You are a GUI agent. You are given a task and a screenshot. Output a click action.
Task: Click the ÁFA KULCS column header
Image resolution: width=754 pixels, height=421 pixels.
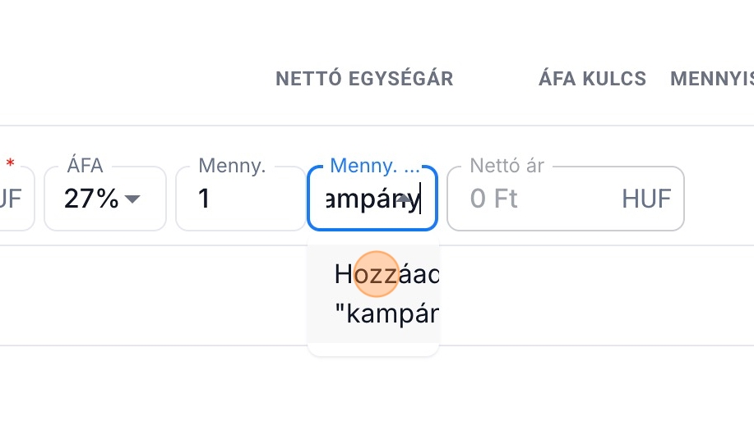pyautogui.click(x=592, y=79)
